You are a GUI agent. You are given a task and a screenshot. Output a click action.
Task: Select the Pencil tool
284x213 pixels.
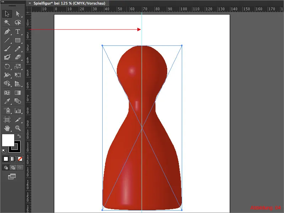coord(18,49)
